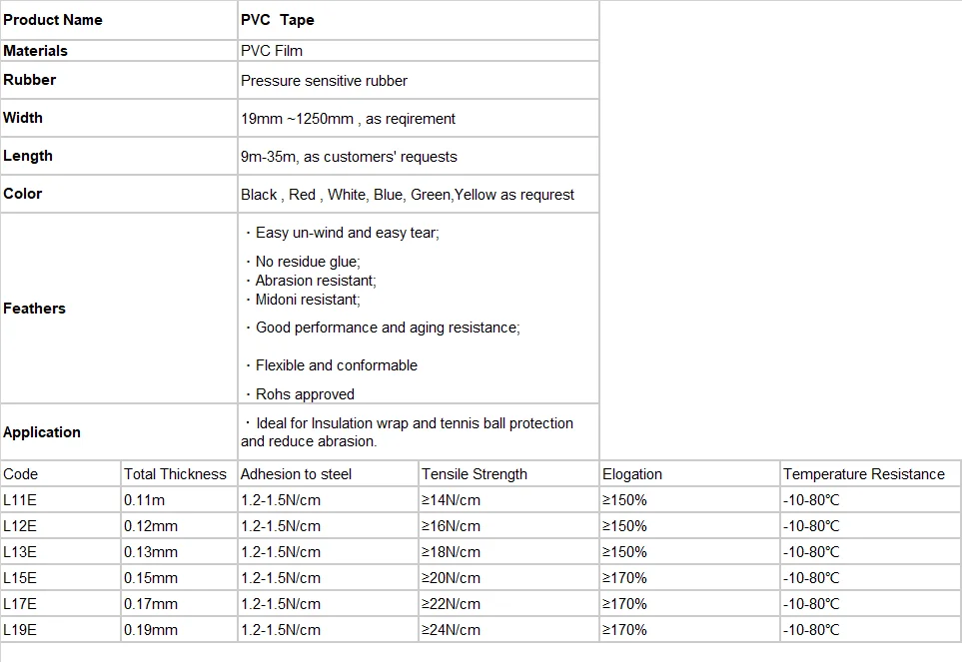Click the 'Adhesion to steel' column header

tap(297, 474)
